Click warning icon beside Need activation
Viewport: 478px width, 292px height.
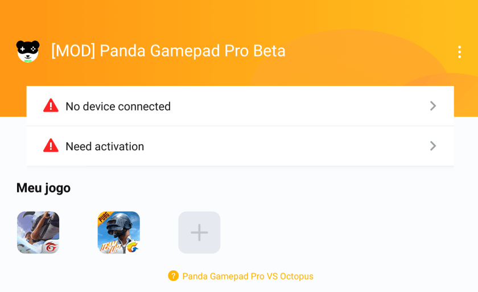(x=51, y=146)
